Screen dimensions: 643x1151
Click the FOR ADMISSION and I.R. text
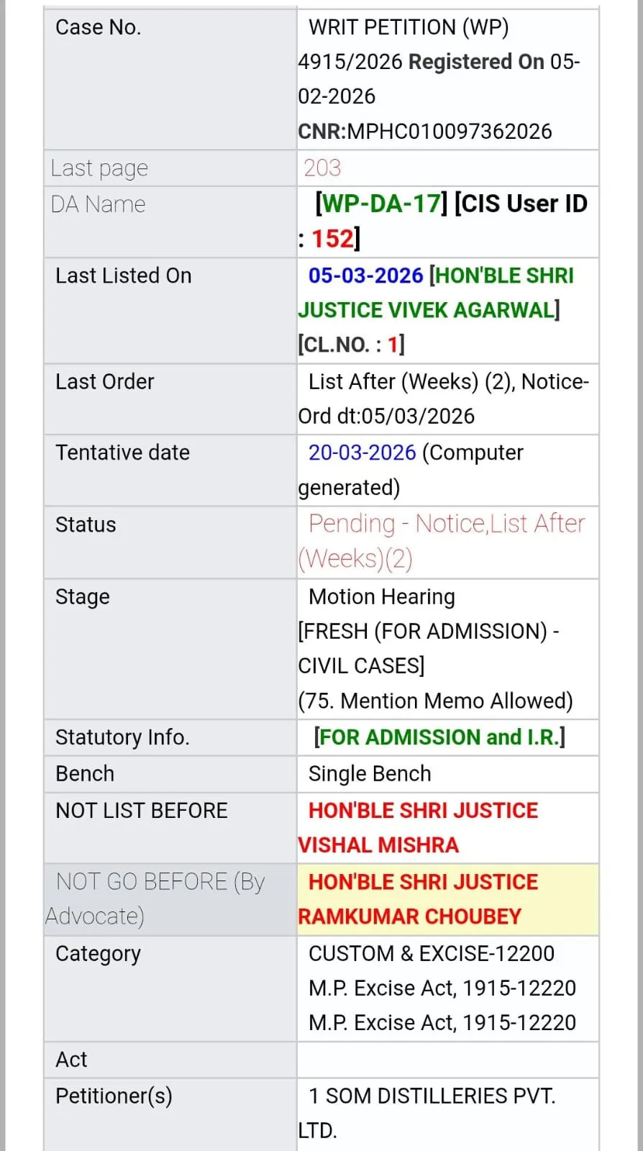pyautogui.click(x=439, y=737)
